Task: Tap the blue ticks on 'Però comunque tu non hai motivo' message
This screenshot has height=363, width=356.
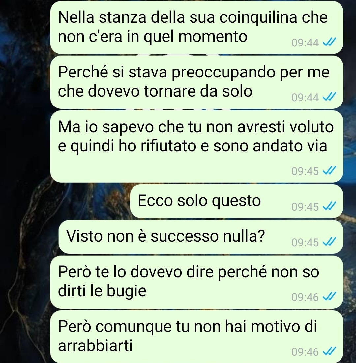Action: coord(329,352)
